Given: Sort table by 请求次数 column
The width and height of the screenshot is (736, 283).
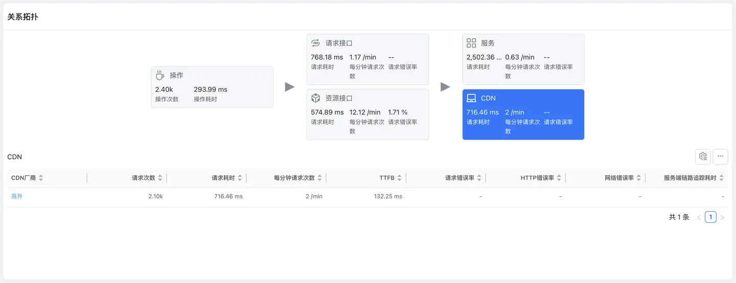Looking at the screenshot, I should click(160, 178).
